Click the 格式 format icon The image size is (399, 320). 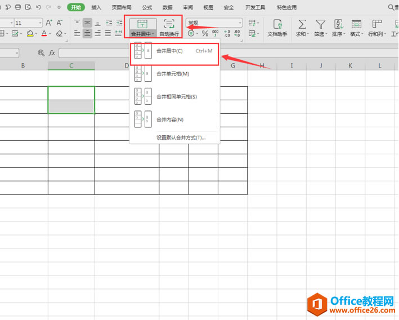tap(356, 24)
